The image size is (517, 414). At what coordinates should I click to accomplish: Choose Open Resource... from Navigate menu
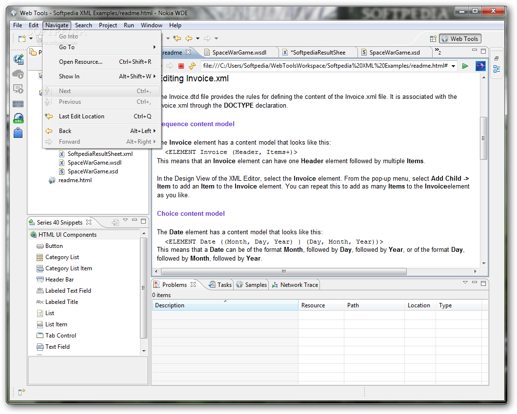[102, 61]
